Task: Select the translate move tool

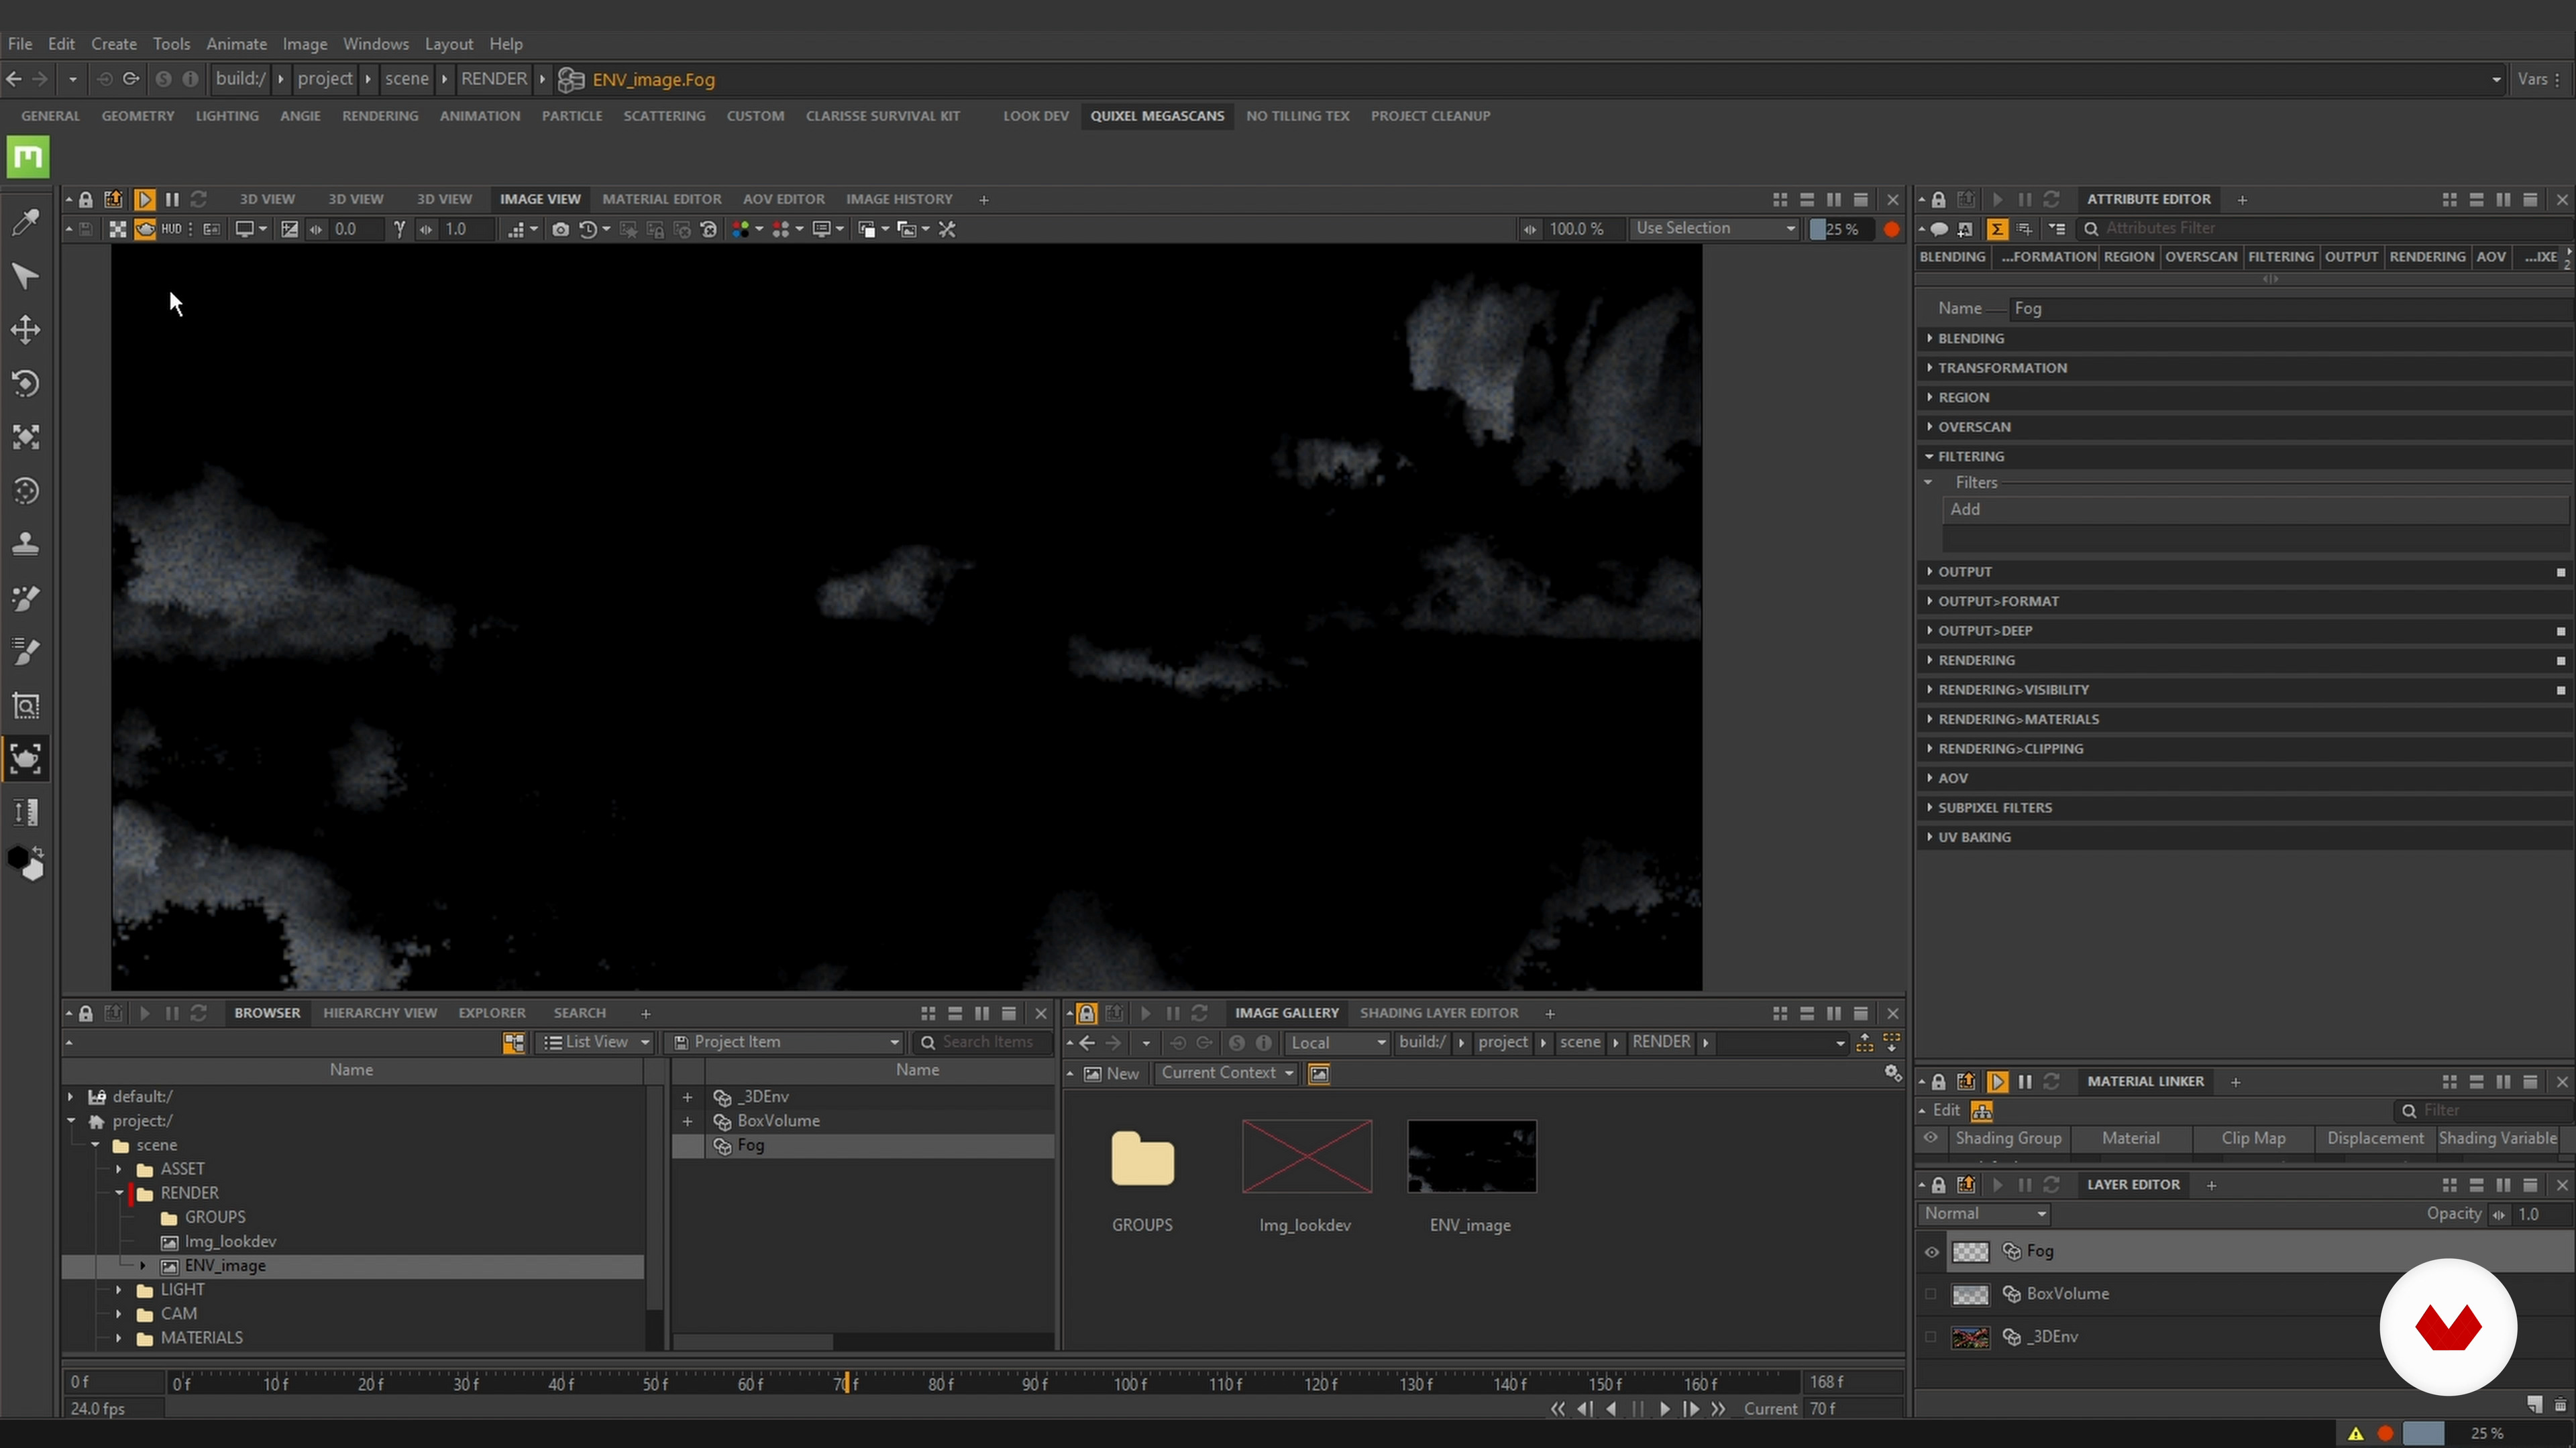Action: pyautogui.click(x=25, y=328)
